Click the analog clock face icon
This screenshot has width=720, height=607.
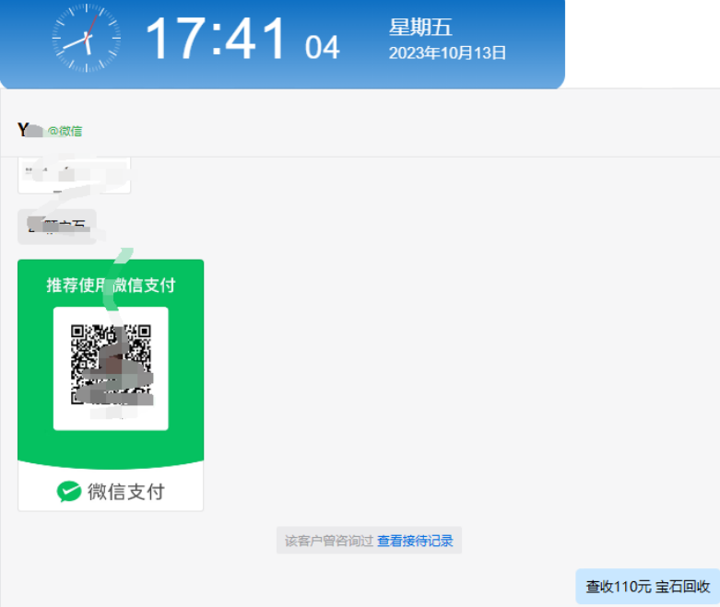(87, 38)
